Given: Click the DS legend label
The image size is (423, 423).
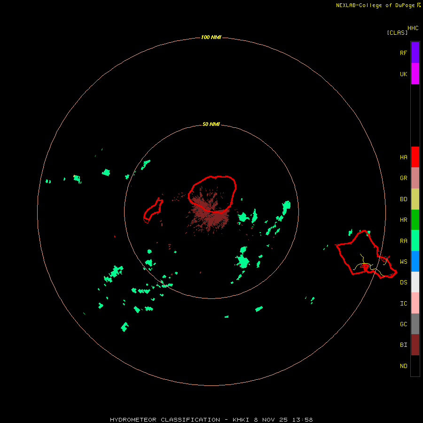Looking at the screenshot, I should (x=403, y=282).
